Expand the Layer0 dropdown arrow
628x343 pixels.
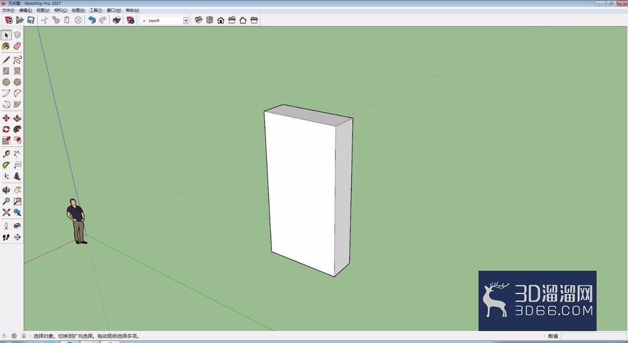pyautogui.click(x=186, y=21)
